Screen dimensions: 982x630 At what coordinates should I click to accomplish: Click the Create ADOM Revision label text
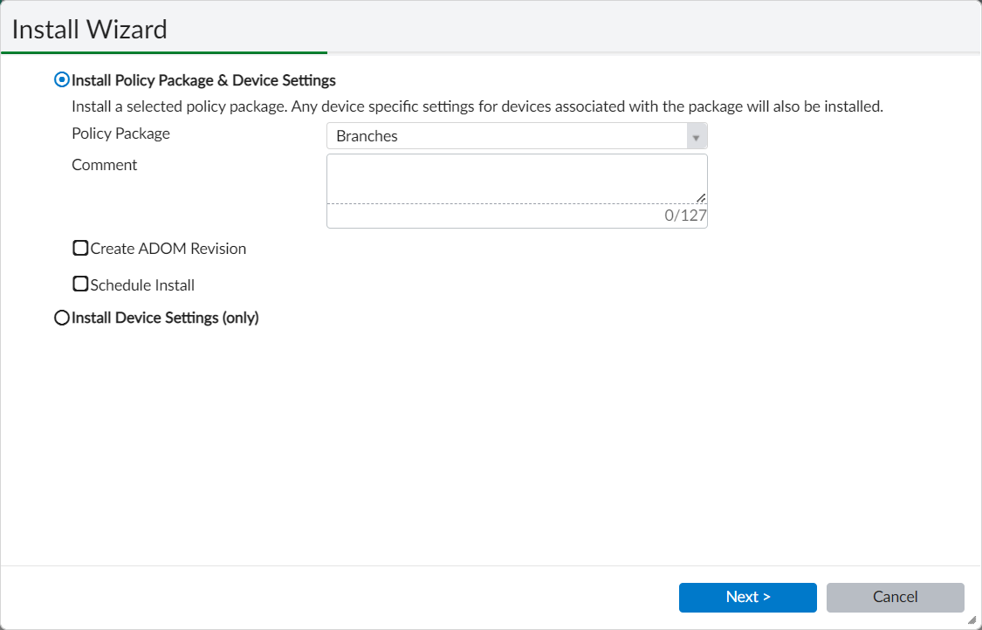[167, 248]
